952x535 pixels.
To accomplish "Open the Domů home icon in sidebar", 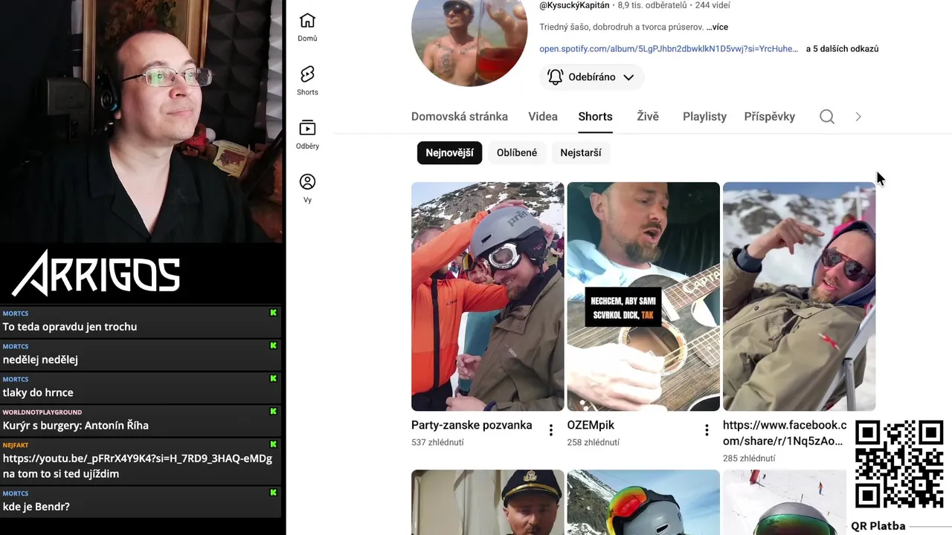I will [x=307, y=27].
